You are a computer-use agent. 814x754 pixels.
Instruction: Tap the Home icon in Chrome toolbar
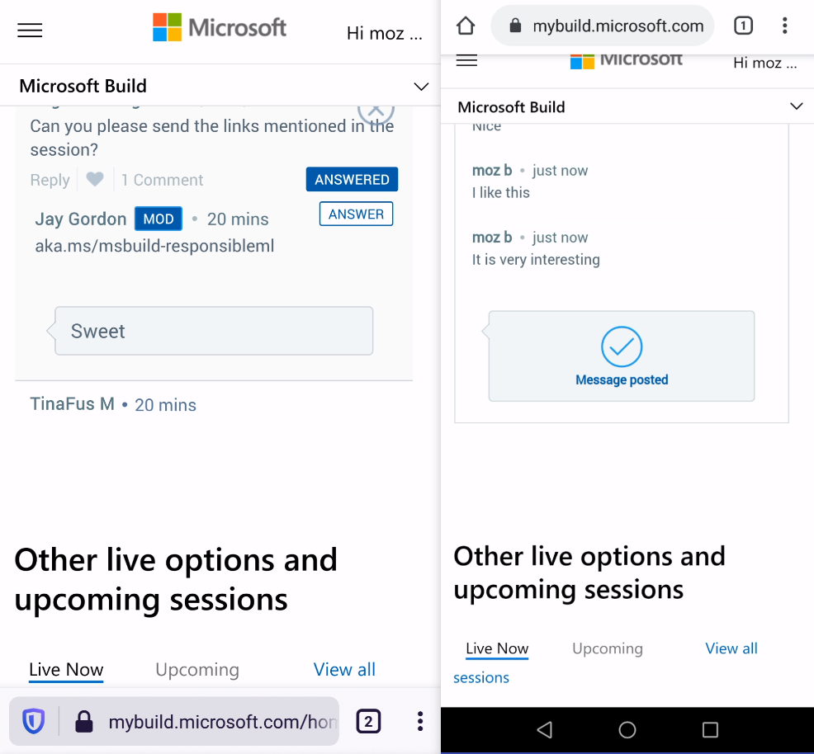465,26
